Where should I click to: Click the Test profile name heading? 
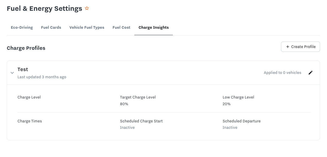pyautogui.click(x=23, y=69)
